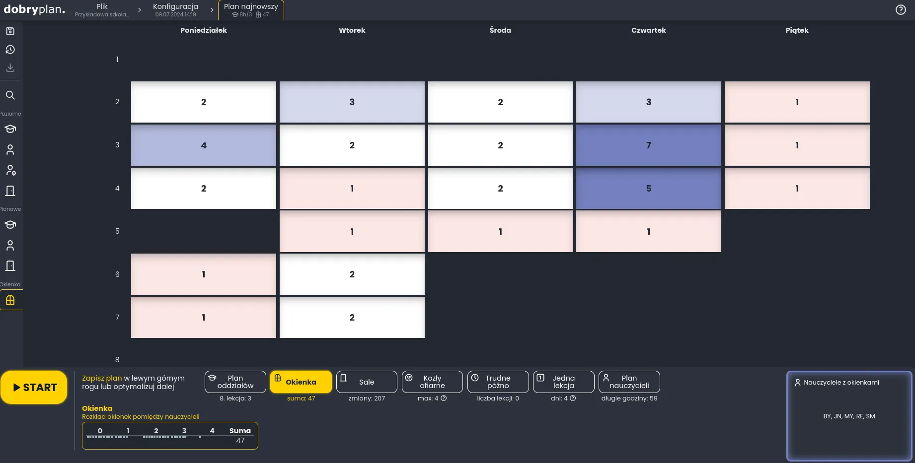Select the Plan oddziałów criterion button
Viewport: 915px width, 463px height.
(235, 382)
